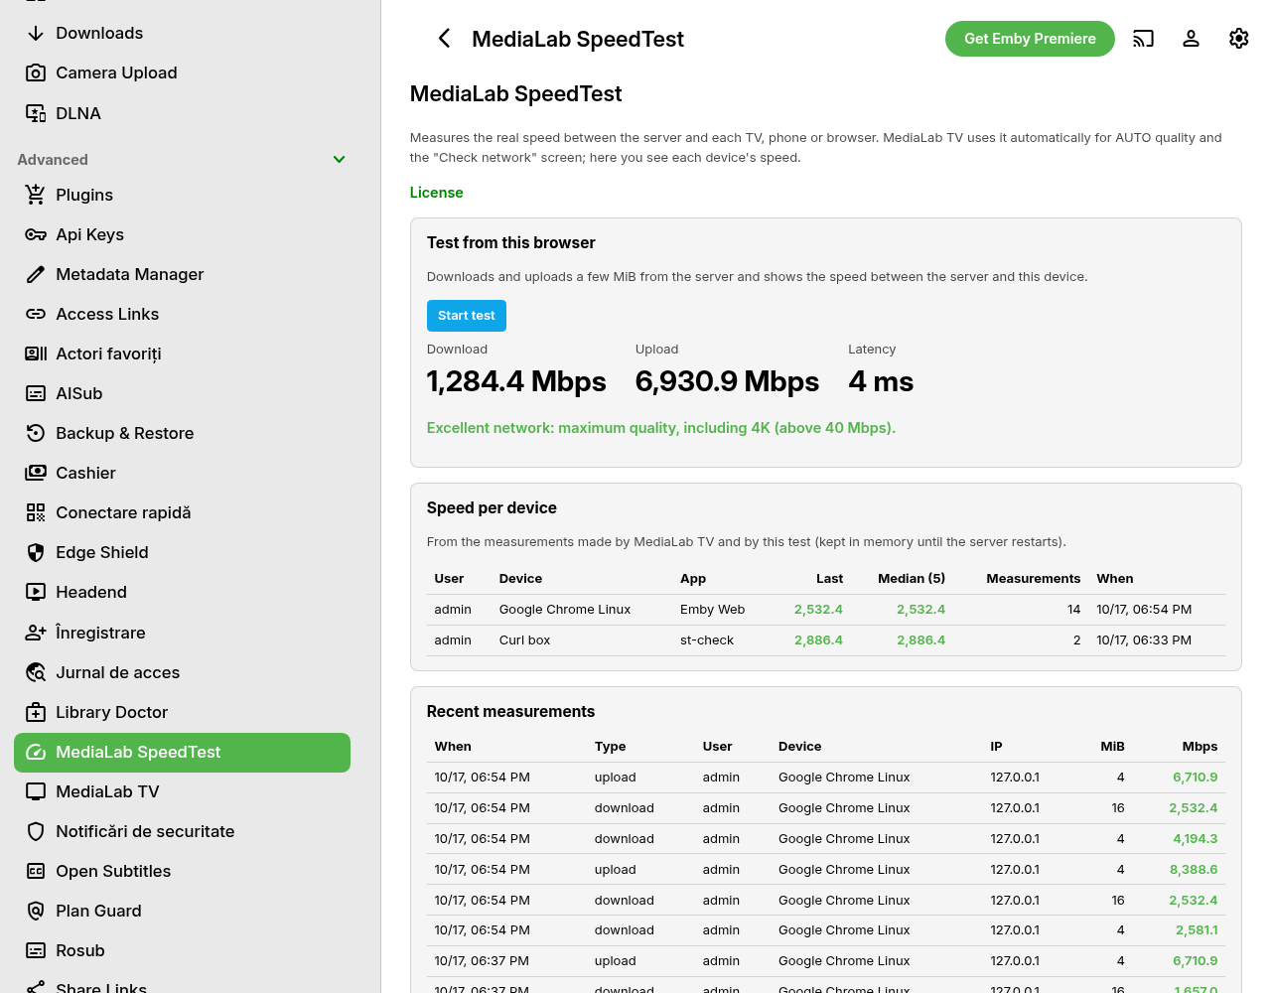The height and width of the screenshot is (993, 1271).
Task: Open the License link
Action: click(437, 193)
